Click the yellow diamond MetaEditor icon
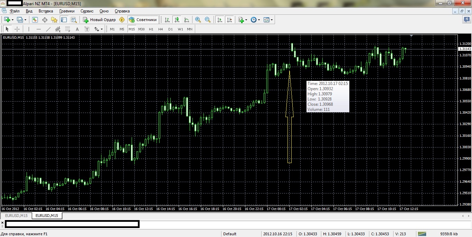Screen dimensions: 472x237 coord(122,20)
